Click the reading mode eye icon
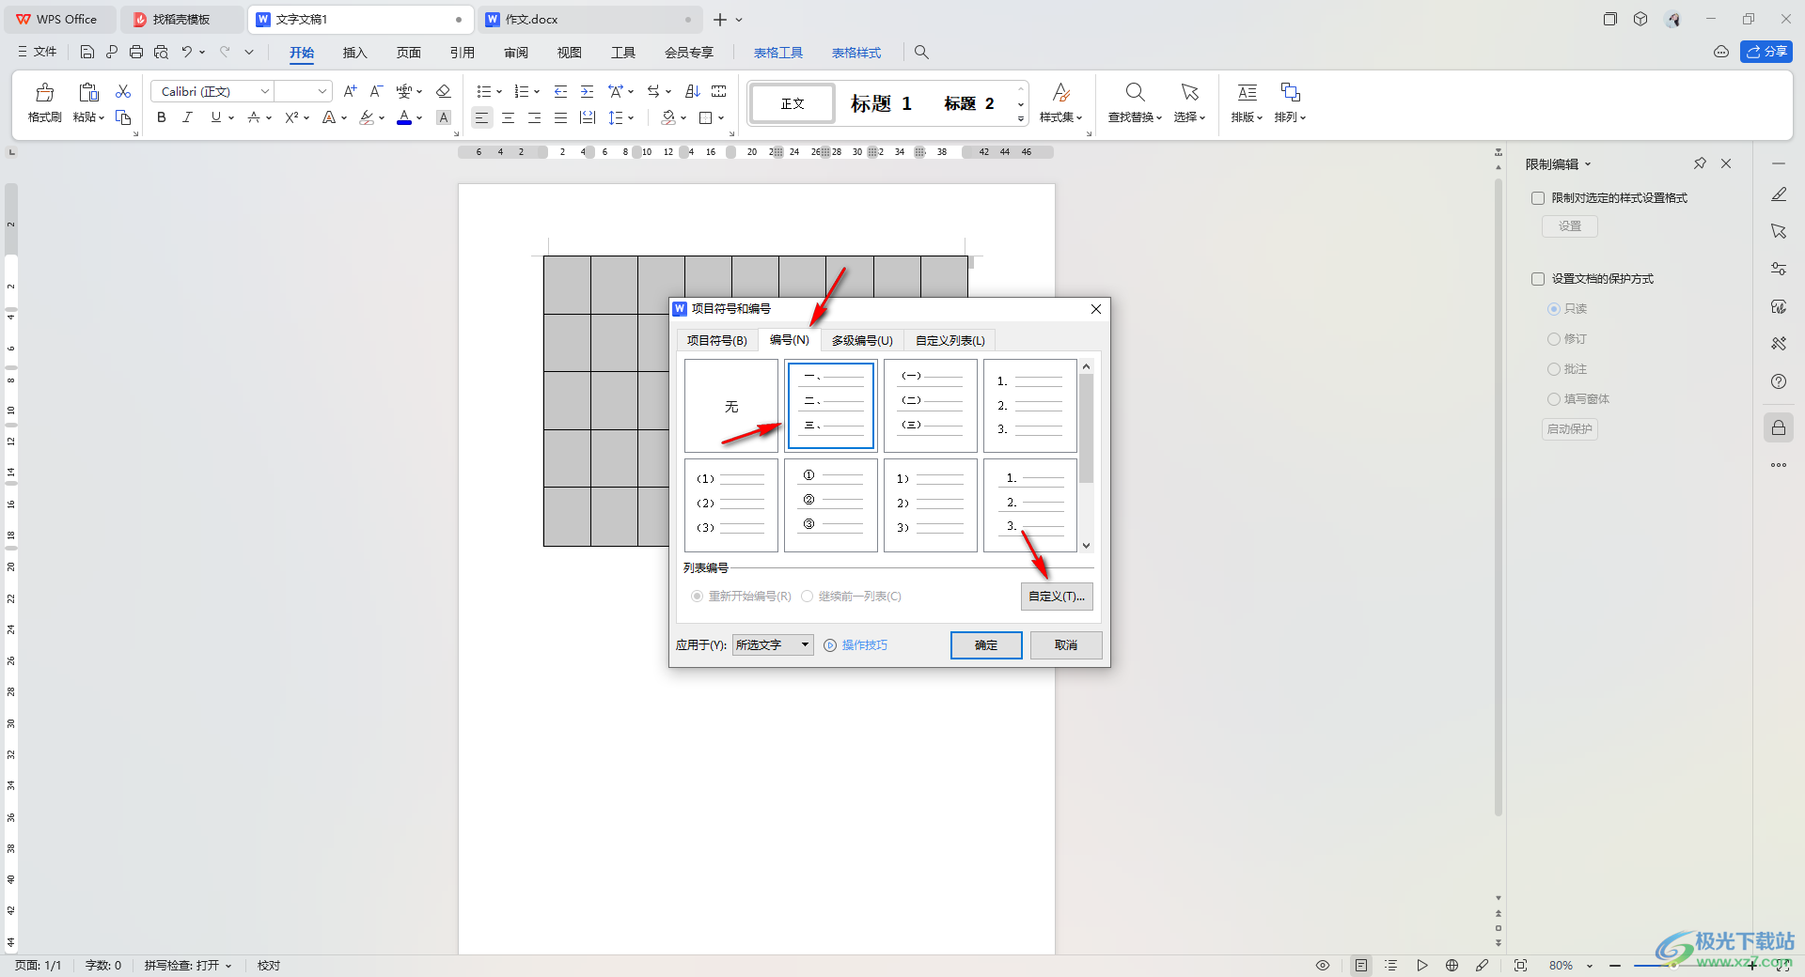Screen dimensions: 1805x977 [x=1323, y=965]
